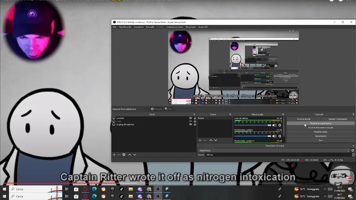Open transition properties gear beside Dissolvenza
Image resolution: width=356 pixels, height=200 pixels.
(x=353, y=150)
